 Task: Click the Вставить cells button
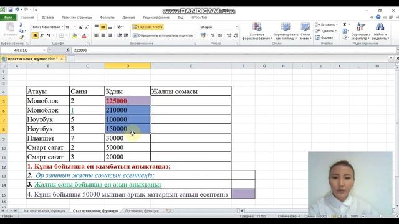tap(327, 25)
